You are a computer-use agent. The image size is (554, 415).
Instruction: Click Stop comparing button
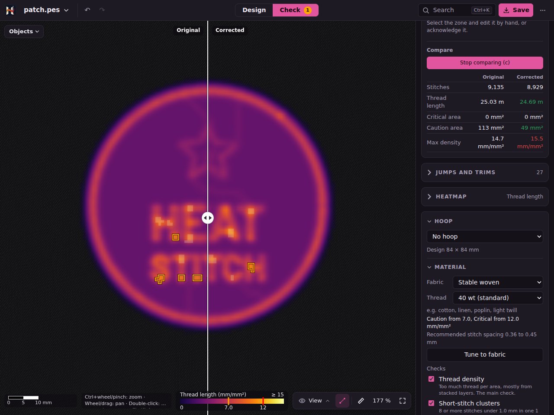point(485,63)
